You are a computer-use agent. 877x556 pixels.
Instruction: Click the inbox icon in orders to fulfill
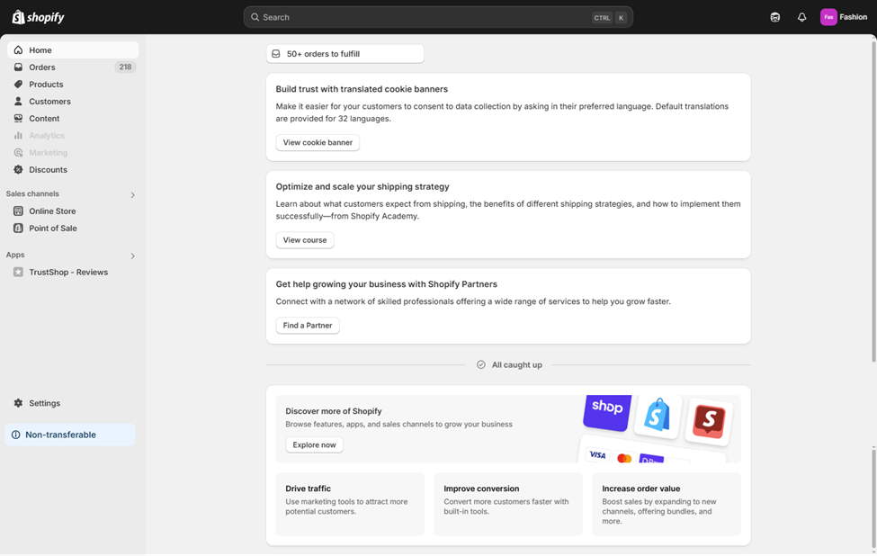click(x=276, y=54)
